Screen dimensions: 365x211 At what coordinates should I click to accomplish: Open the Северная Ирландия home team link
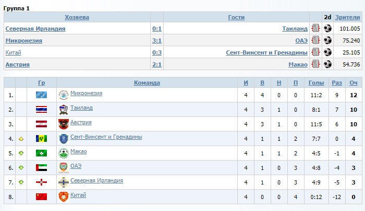coord(35,29)
